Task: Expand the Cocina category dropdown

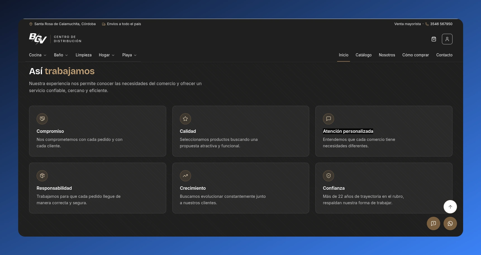Action: [38, 55]
